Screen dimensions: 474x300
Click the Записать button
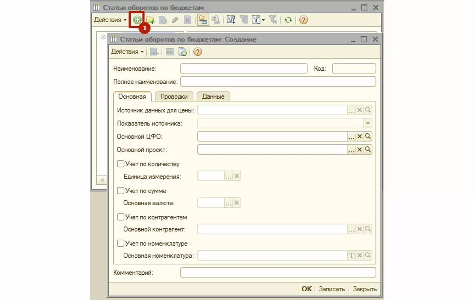tap(332, 289)
